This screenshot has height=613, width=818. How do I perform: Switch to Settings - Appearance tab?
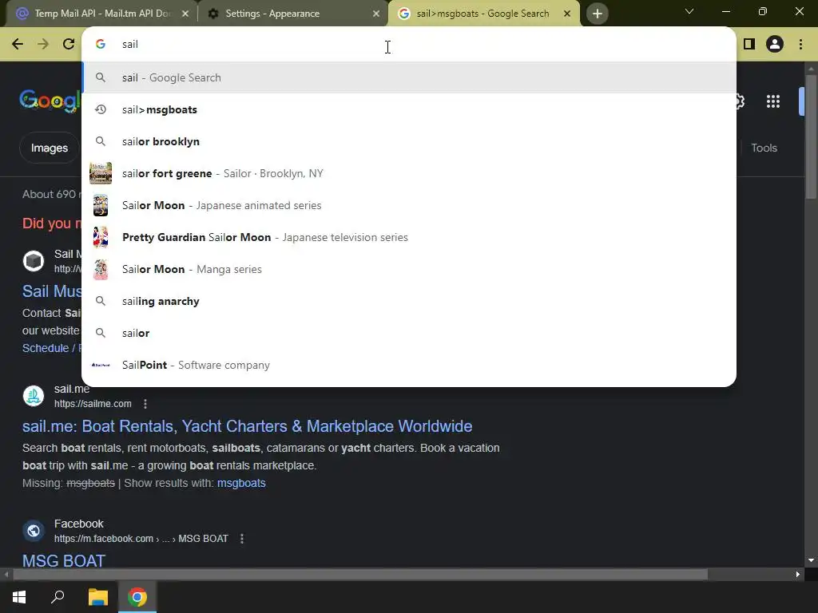pos(292,14)
